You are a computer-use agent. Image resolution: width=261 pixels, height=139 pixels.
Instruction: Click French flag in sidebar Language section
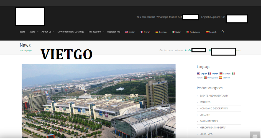[x=210, y=73]
